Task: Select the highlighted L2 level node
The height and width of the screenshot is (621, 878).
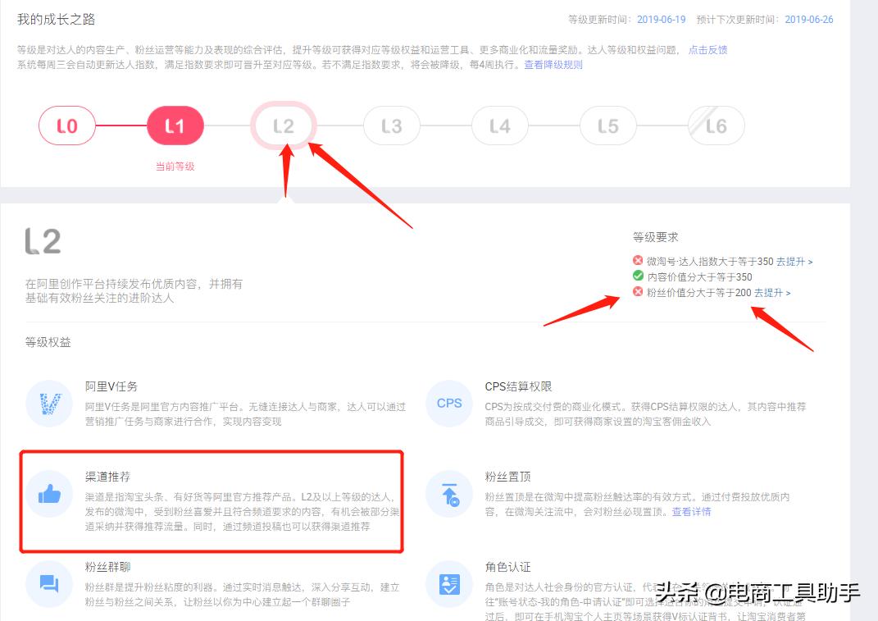Action: click(284, 126)
